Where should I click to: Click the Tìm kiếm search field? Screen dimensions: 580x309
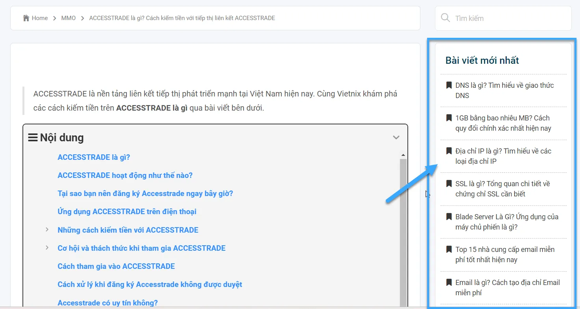(503, 18)
